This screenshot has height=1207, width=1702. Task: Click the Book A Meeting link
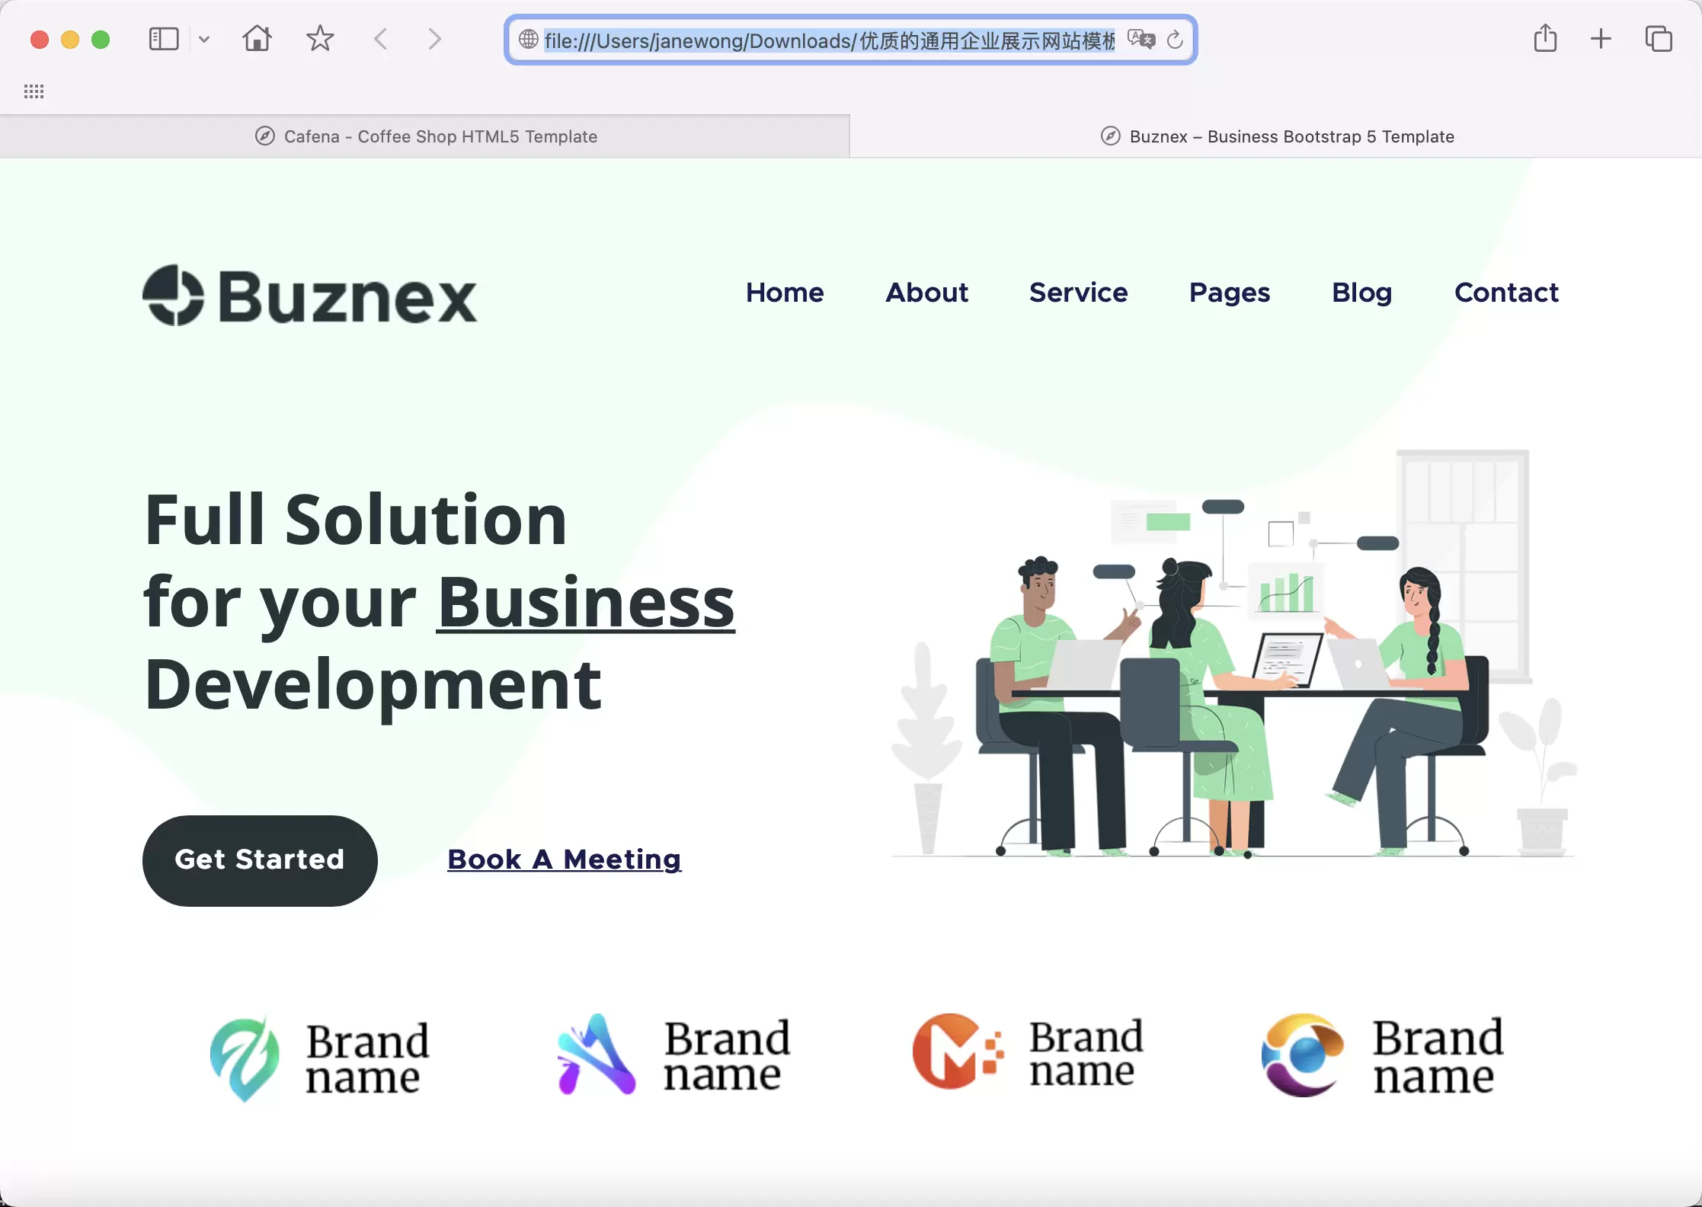click(x=563, y=860)
